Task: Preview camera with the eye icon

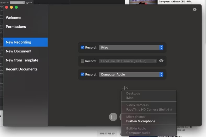Action: 161,61
